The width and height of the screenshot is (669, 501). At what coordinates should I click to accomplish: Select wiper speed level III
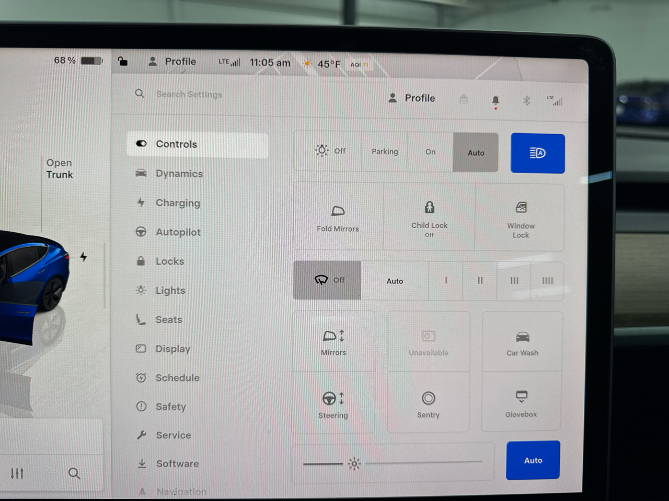pyautogui.click(x=514, y=281)
